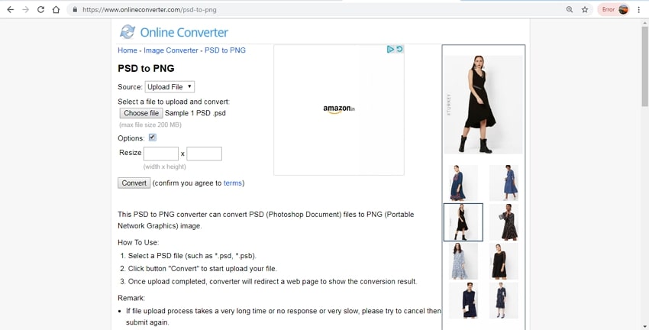Open Image Converter breadcrumb link
Viewport: 649px width, 330px height.
171,50
